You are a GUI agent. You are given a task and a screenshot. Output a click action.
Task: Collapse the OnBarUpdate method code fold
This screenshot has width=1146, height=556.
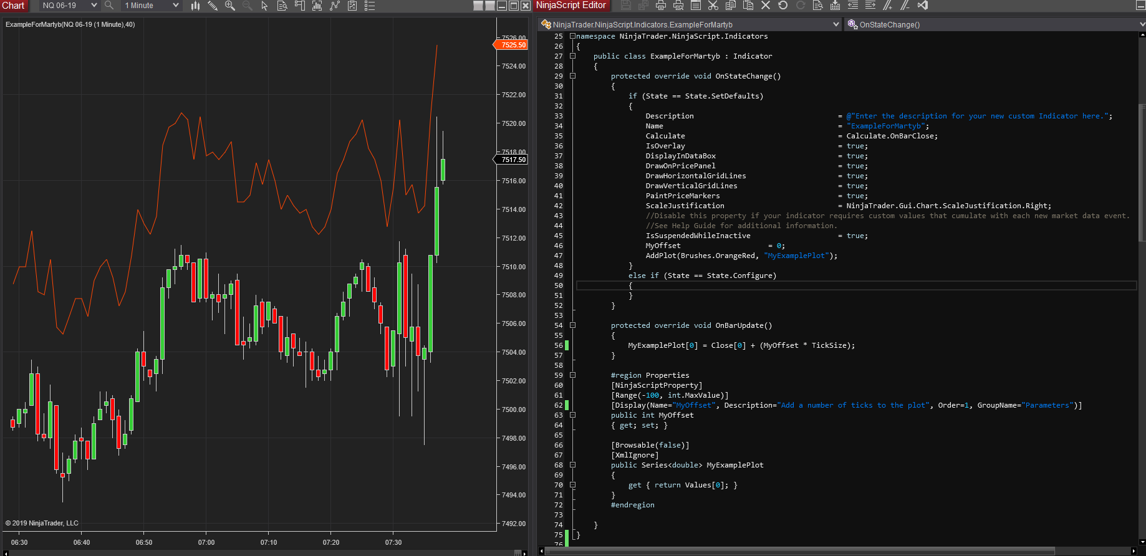(x=572, y=325)
